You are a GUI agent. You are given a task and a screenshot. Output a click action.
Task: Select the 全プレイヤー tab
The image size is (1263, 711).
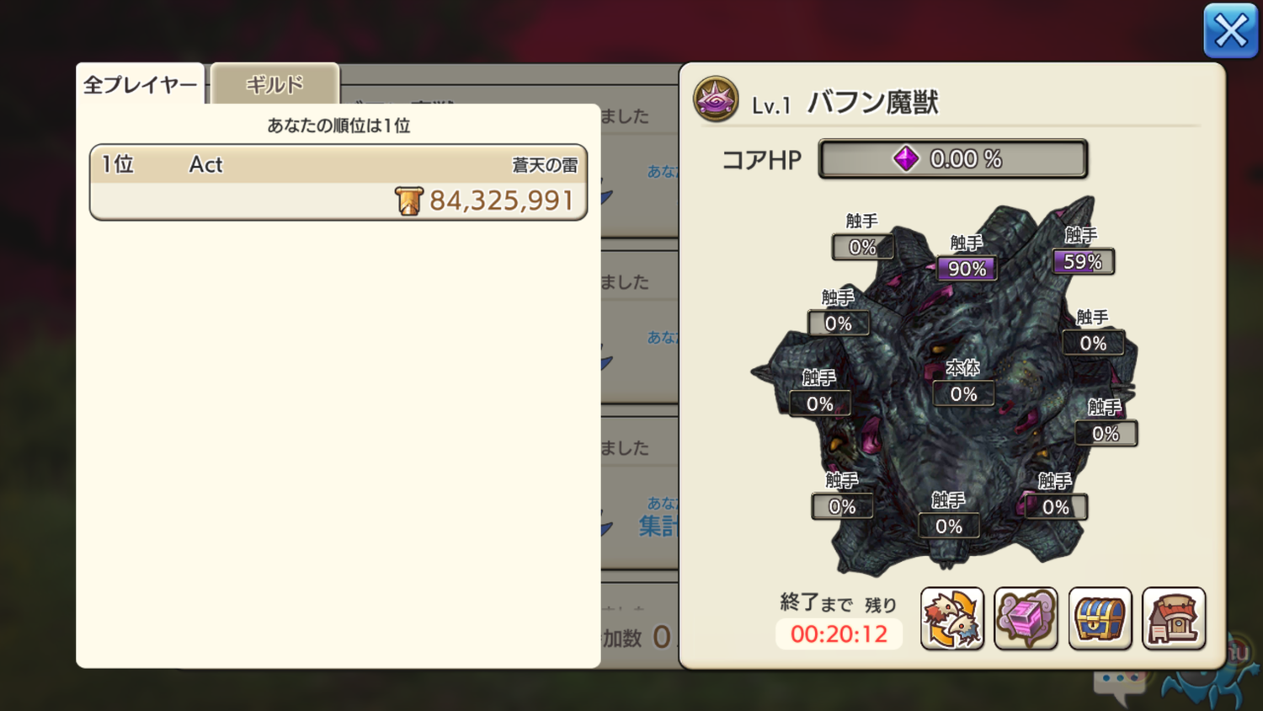[x=140, y=84]
